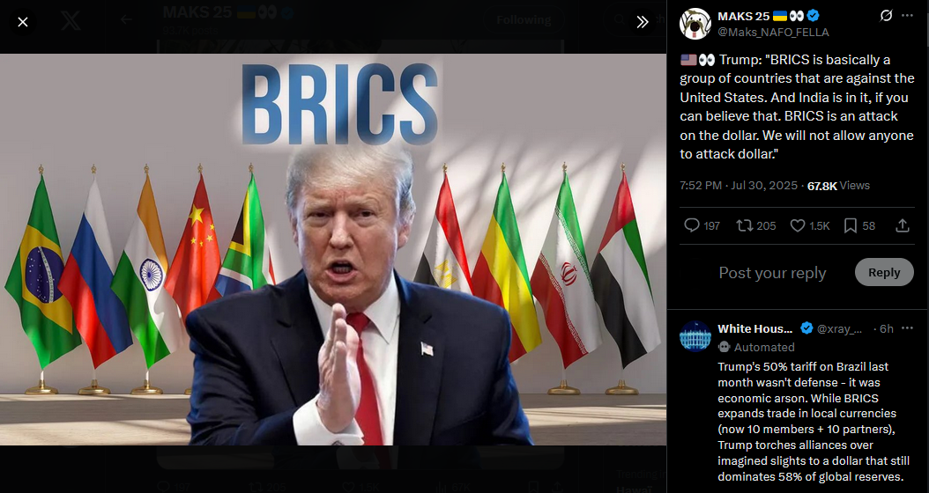Open the White House reply's ellipsis menu
The height and width of the screenshot is (493, 929).
point(907,328)
